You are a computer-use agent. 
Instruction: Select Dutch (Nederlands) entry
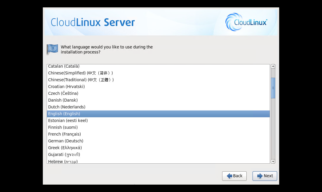pos(67,107)
